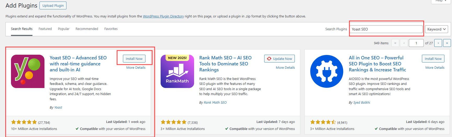
Task: Install Now for Yoast SEO
Action: point(134,59)
